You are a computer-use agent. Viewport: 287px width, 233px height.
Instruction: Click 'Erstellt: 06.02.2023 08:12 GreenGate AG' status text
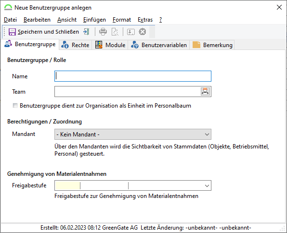coord(89,228)
